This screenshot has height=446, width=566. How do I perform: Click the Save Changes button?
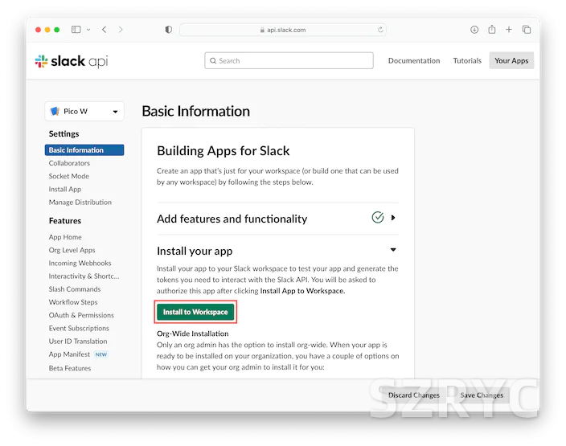tap(482, 395)
